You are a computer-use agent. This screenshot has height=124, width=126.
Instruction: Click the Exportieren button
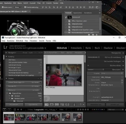[x=33, y=105]
